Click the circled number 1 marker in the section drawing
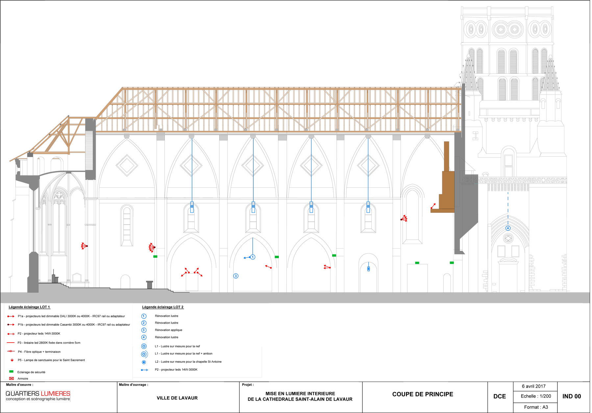592x413 pixels. click(253, 257)
